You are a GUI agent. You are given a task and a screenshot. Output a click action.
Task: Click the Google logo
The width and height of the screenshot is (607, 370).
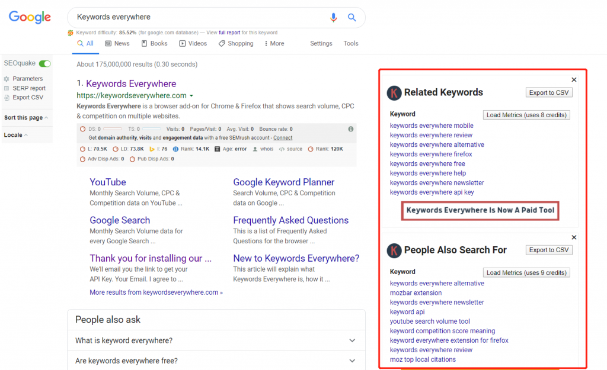click(x=30, y=18)
